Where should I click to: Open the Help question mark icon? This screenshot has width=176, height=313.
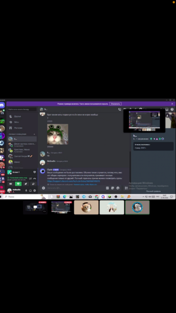[x=172, y=109]
